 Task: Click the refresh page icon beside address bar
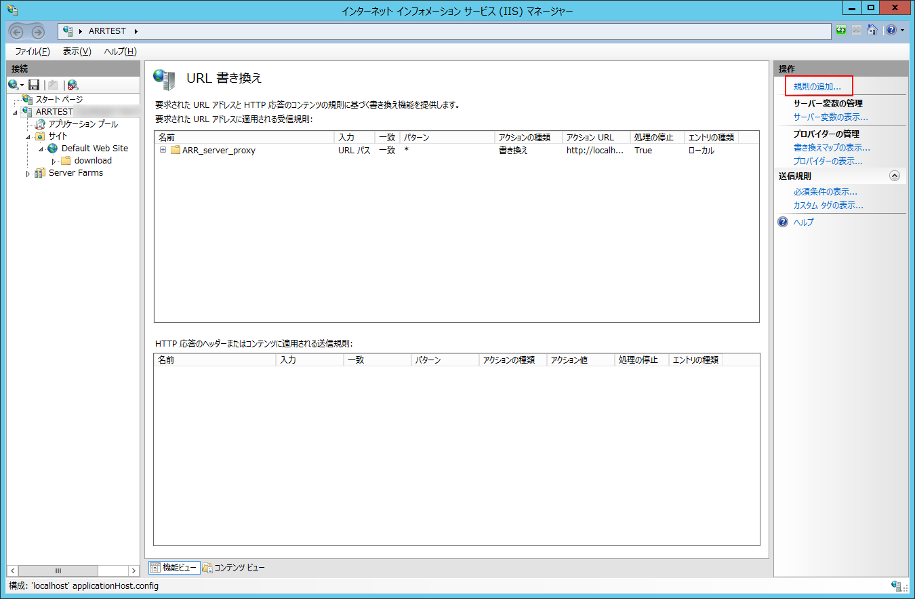(842, 31)
